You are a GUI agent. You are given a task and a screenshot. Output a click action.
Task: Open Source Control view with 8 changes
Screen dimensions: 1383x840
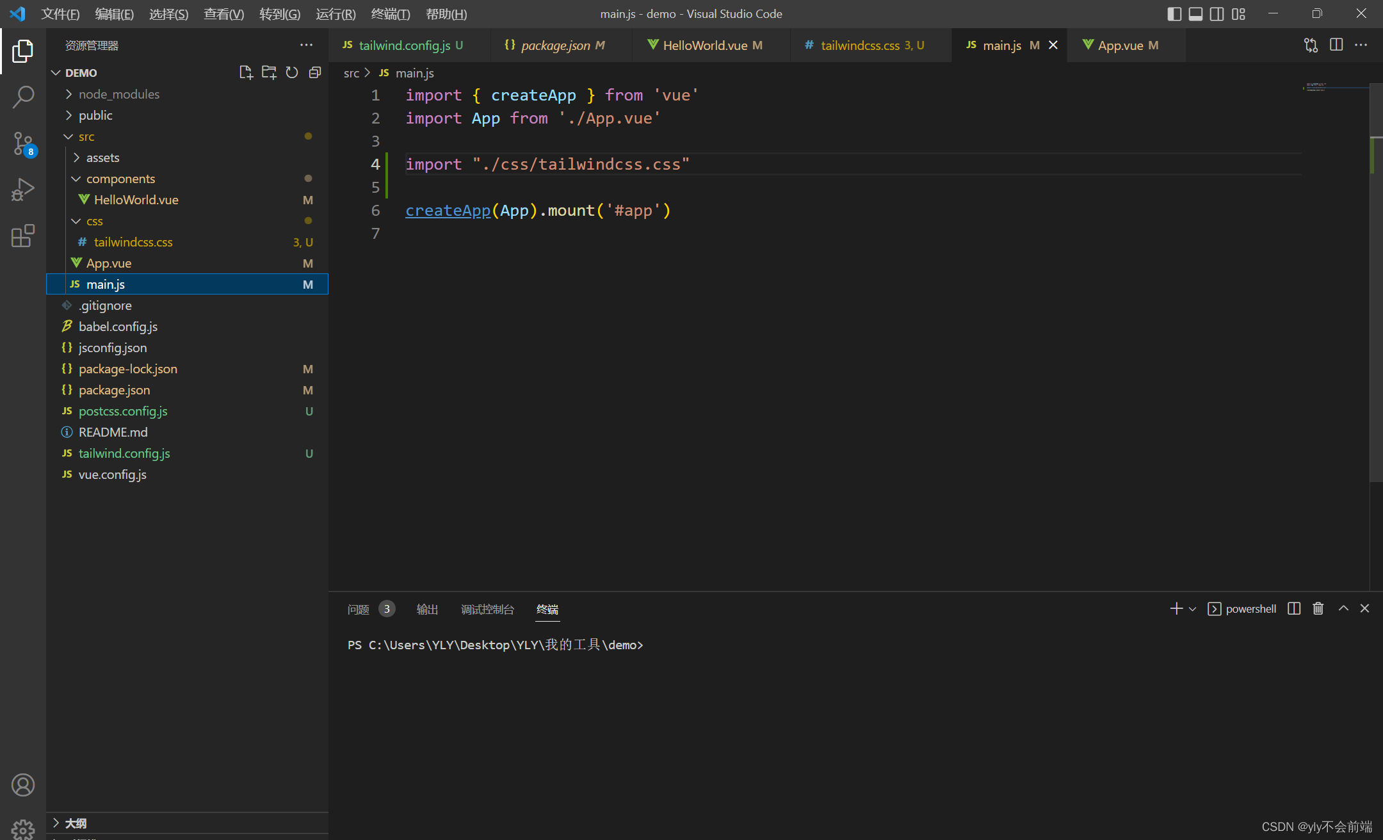[23, 143]
